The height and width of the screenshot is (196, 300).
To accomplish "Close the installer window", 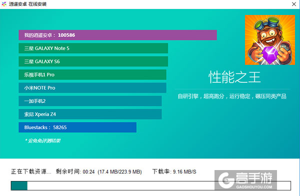I will pyautogui.click(x=294, y=4).
